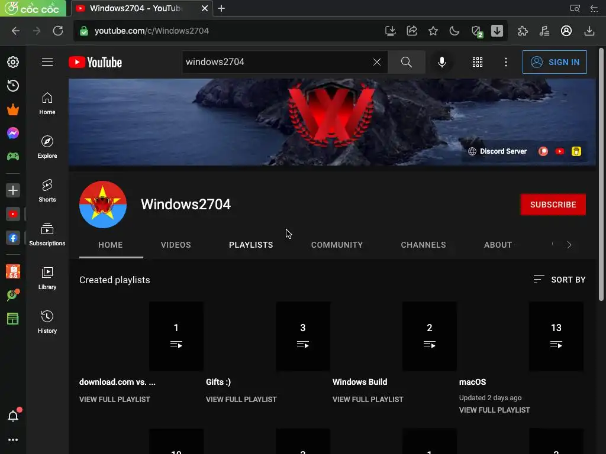The height and width of the screenshot is (454, 606).
Task: Click the Windows2704 channel avatar
Action: (103, 204)
